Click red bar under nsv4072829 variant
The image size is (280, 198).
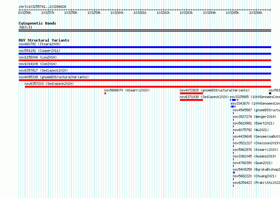[x=191, y=93]
